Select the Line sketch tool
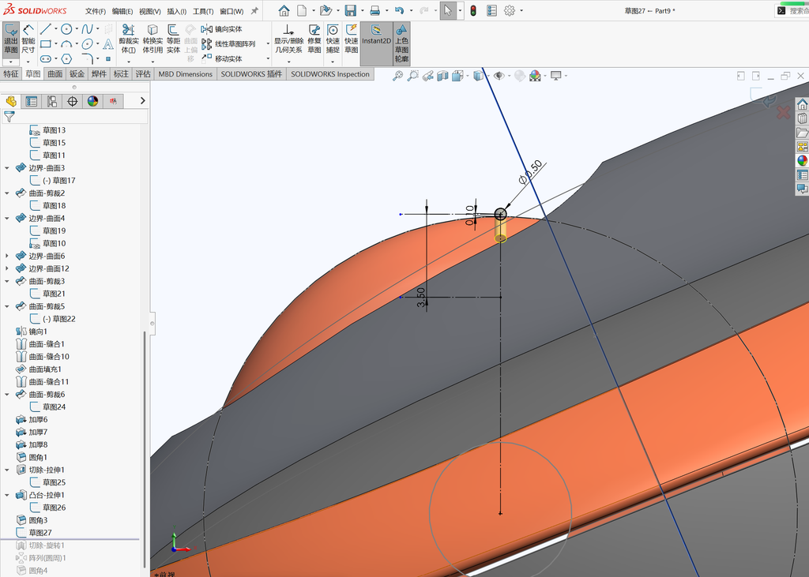Screen dimensions: 809x577 pos(45,29)
